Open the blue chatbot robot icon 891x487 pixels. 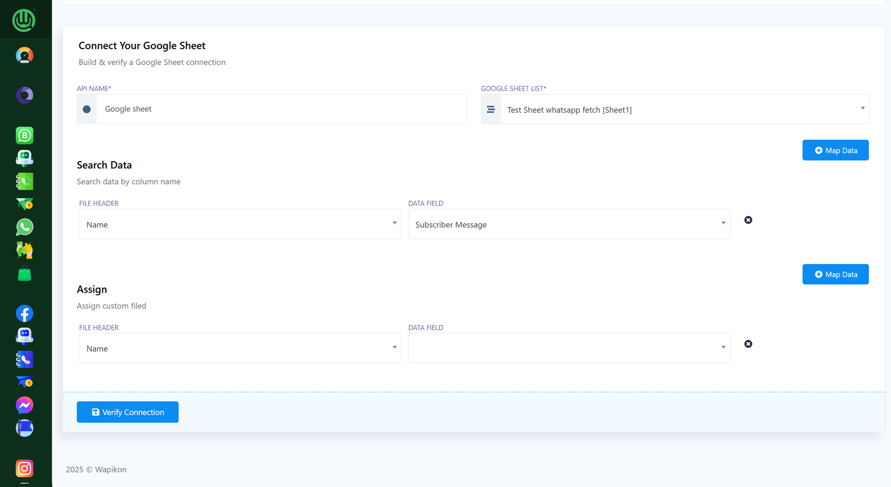click(x=25, y=337)
